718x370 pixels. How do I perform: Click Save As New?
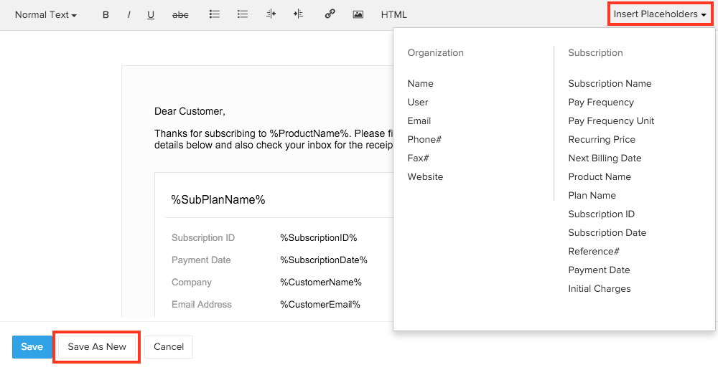pyautogui.click(x=97, y=346)
